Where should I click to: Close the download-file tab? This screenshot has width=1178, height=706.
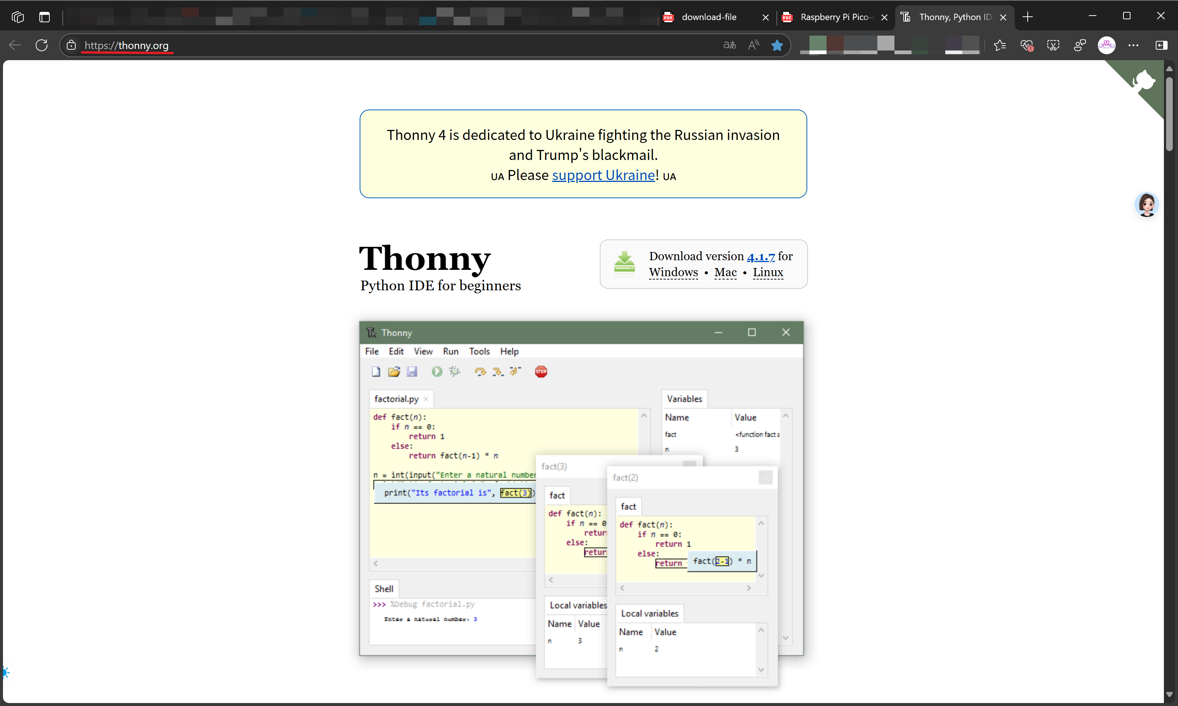pyautogui.click(x=765, y=17)
